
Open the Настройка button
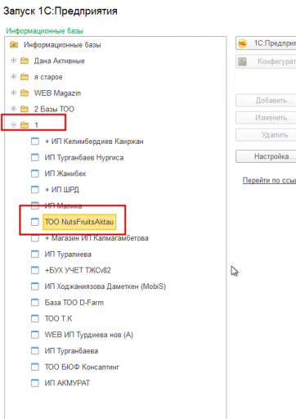(x=266, y=156)
